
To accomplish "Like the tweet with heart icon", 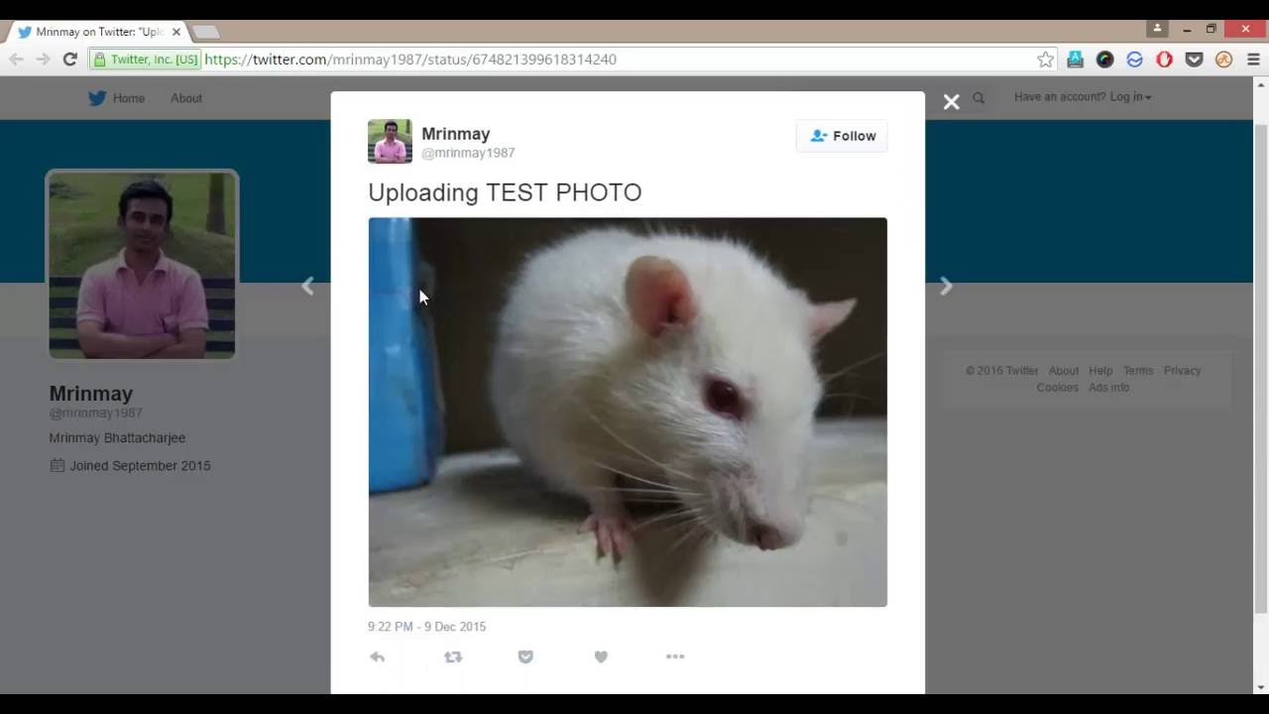I will pyautogui.click(x=601, y=656).
